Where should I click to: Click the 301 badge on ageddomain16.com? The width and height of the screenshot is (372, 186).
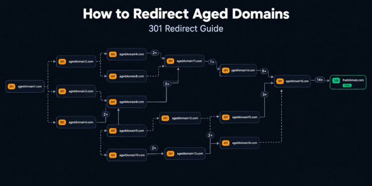coord(226,143)
